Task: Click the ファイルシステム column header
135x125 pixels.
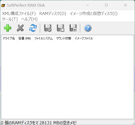Action: (44, 38)
